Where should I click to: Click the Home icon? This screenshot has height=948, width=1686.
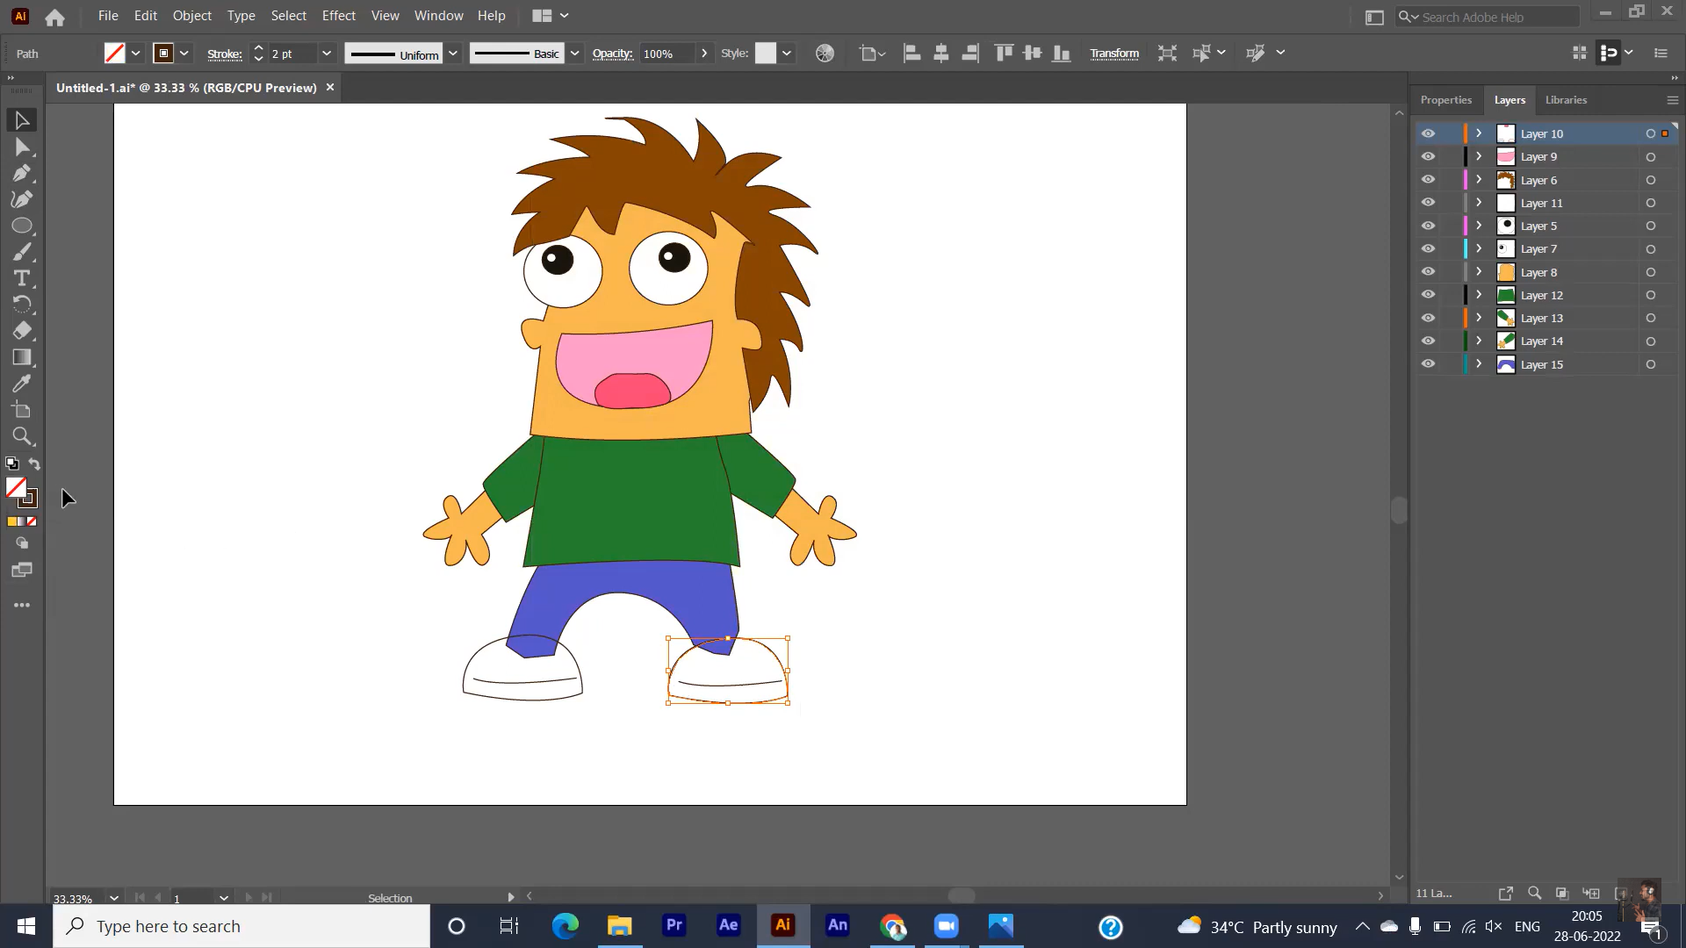(x=54, y=17)
